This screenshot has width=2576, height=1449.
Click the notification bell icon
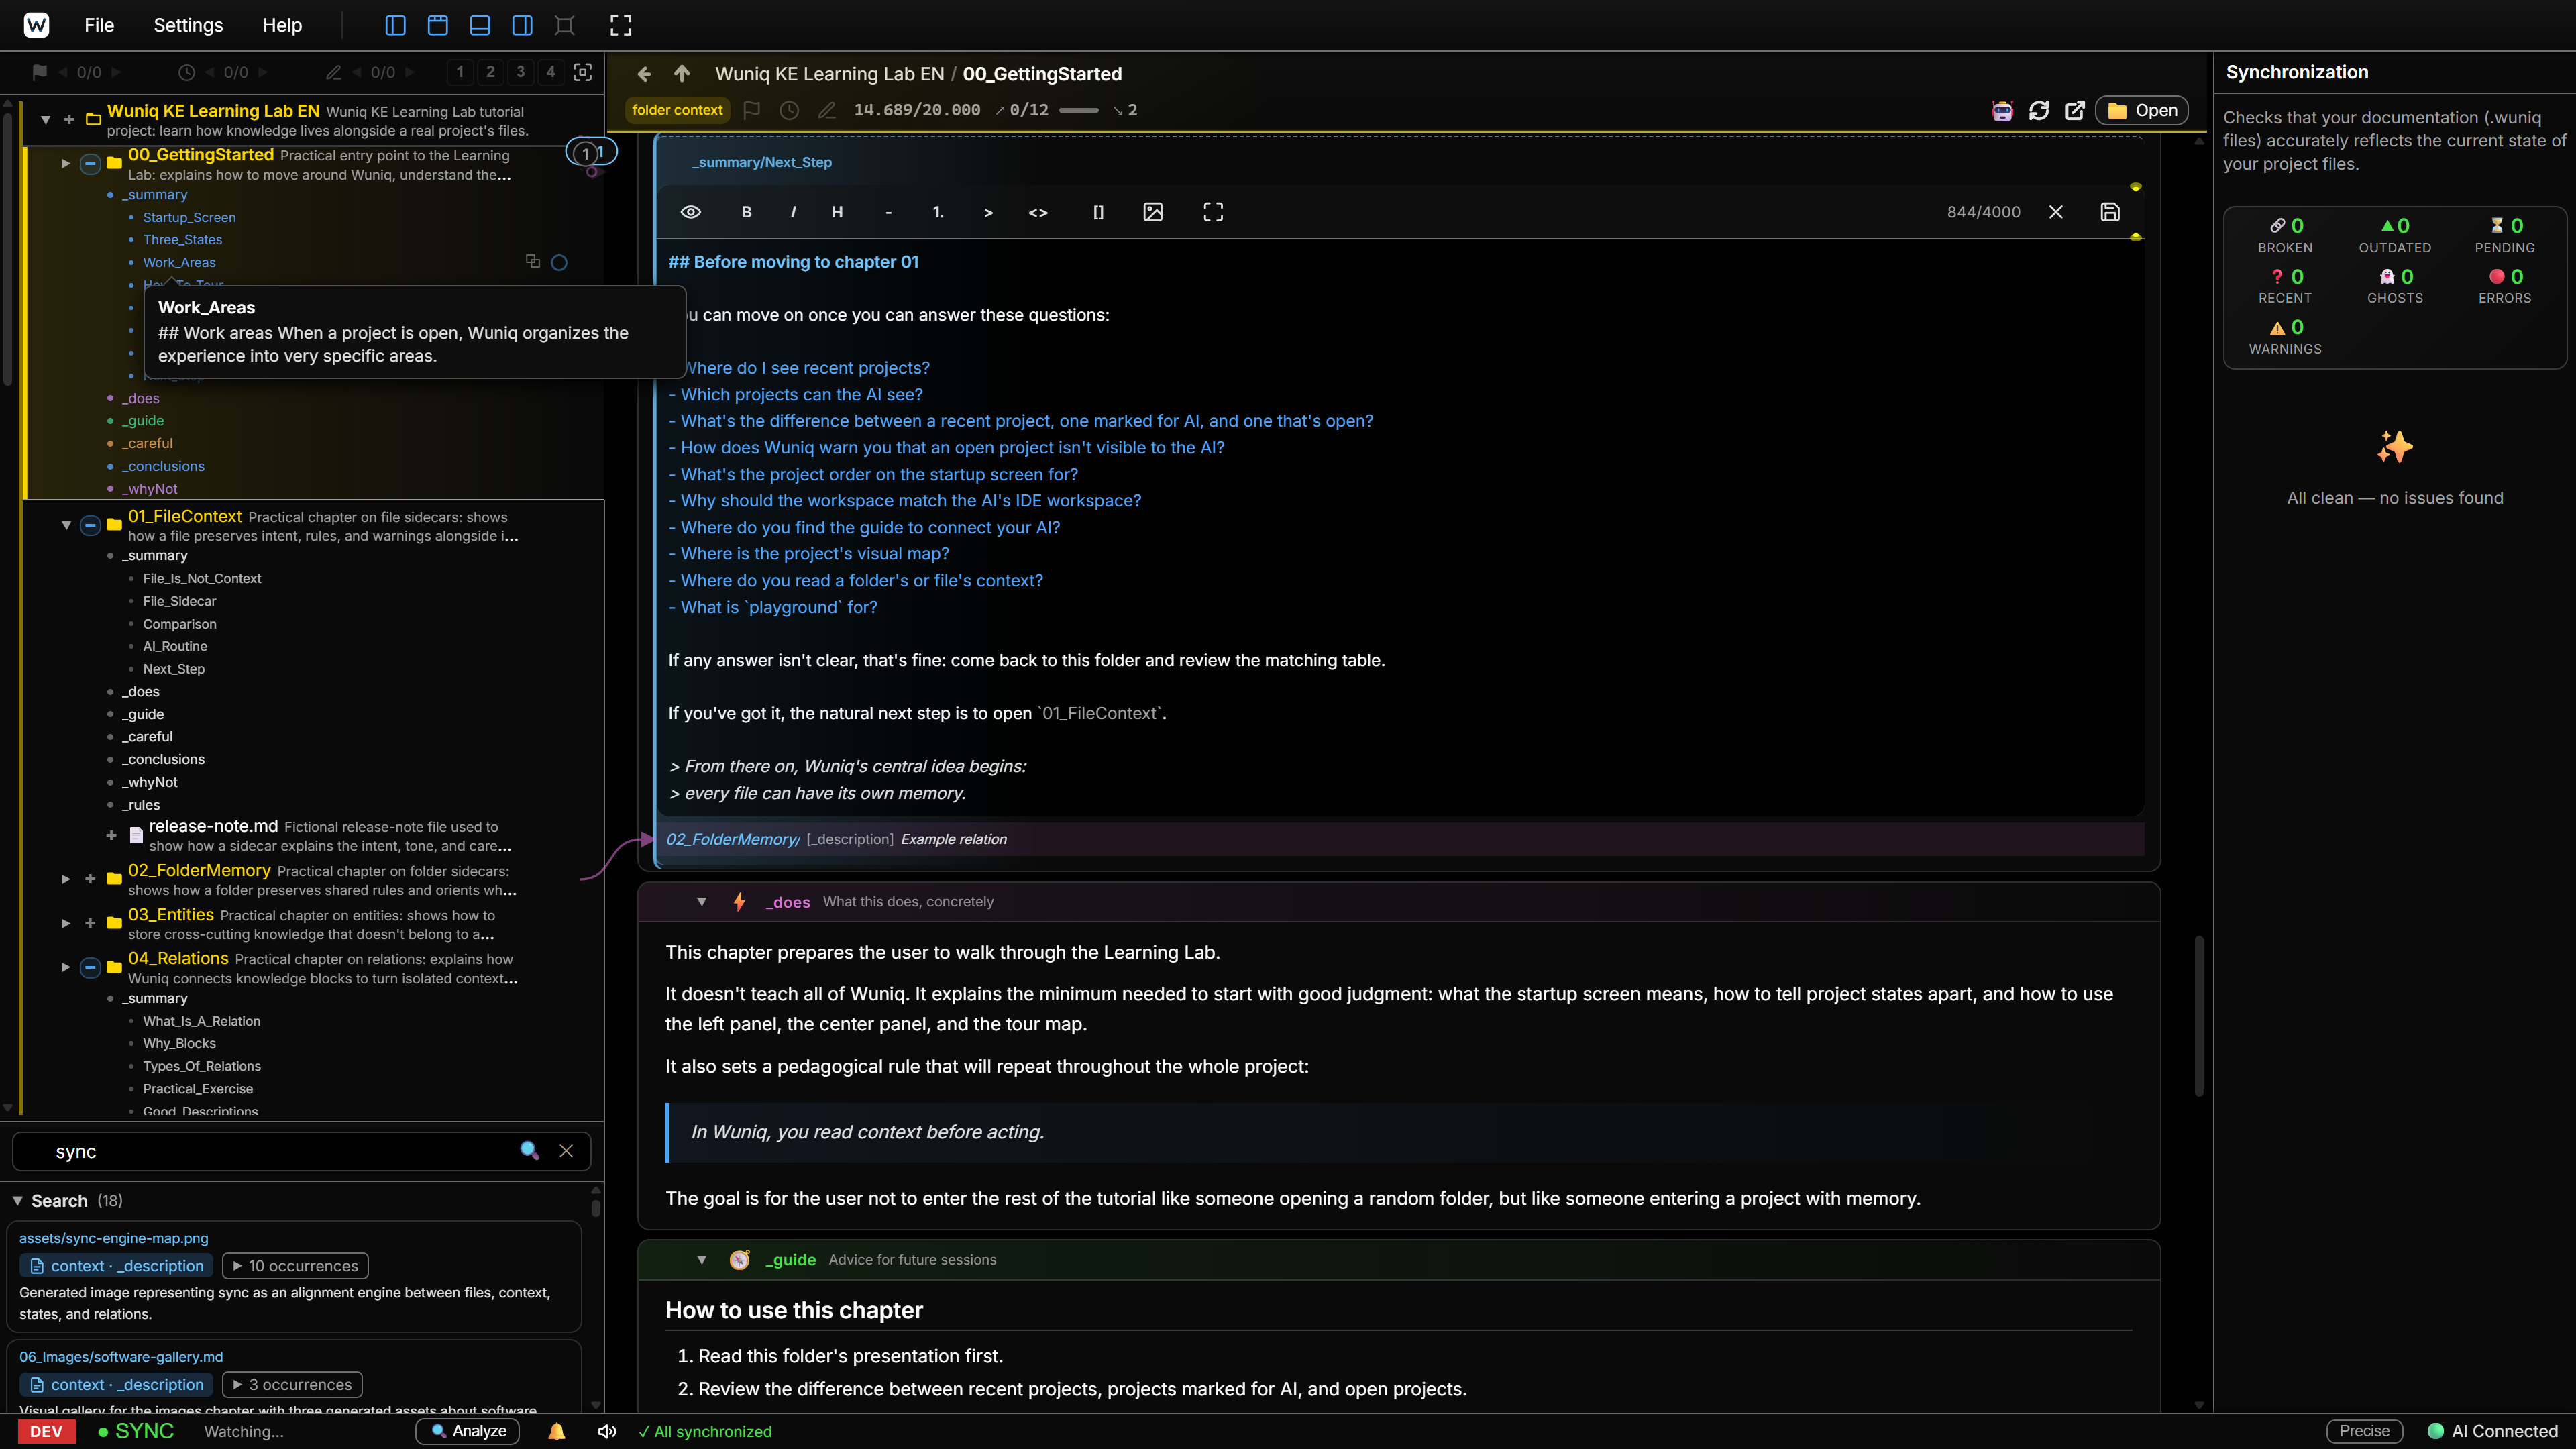tap(557, 1431)
